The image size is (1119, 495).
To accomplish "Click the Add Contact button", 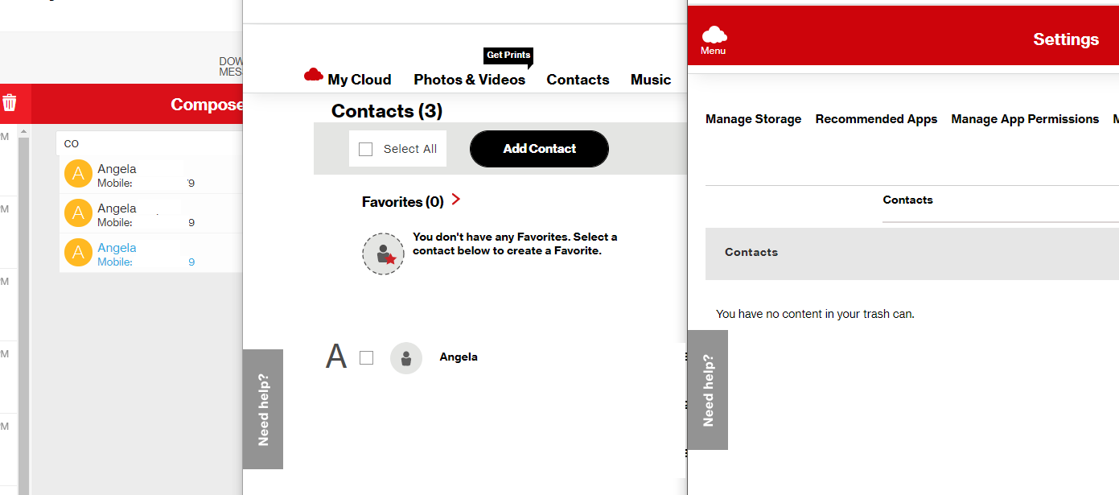I will point(539,149).
